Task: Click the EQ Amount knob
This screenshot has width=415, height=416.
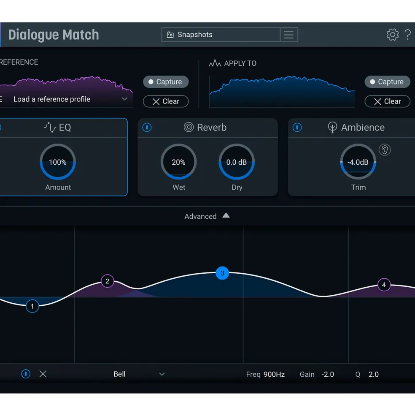Action: click(x=58, y=162)
